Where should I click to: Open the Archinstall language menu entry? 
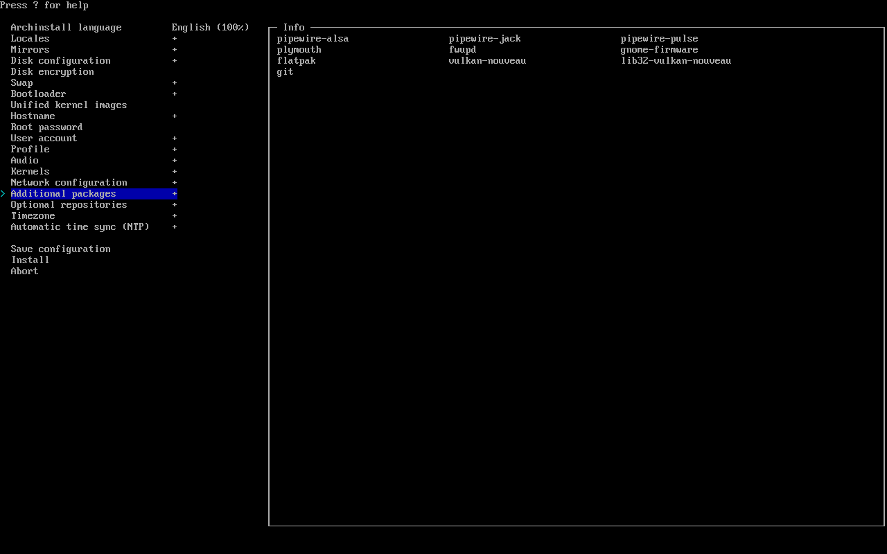66,28
